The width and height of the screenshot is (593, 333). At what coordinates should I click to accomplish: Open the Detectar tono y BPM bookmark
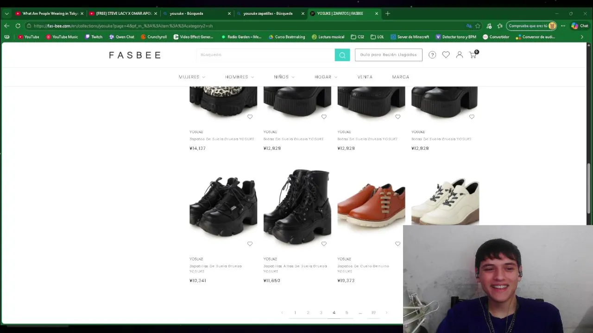tap(455, 37)
